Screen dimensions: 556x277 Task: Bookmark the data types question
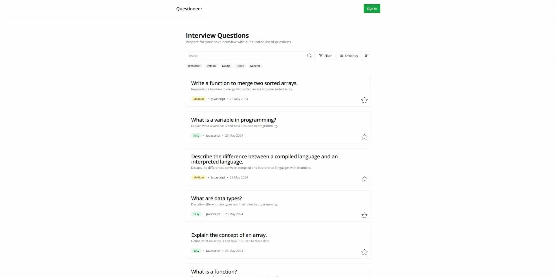pos(364,215)
